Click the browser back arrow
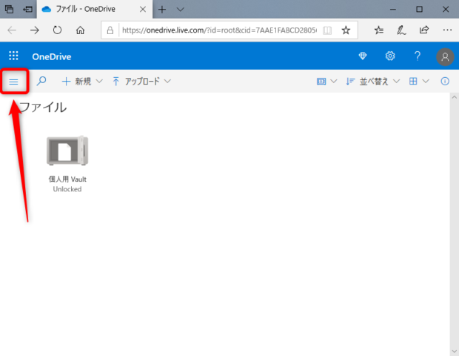Screen dimensions: 459x356 click(12, 30)
